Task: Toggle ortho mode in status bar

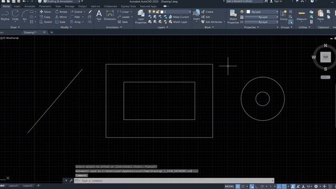Action: [x=257, y=186]
